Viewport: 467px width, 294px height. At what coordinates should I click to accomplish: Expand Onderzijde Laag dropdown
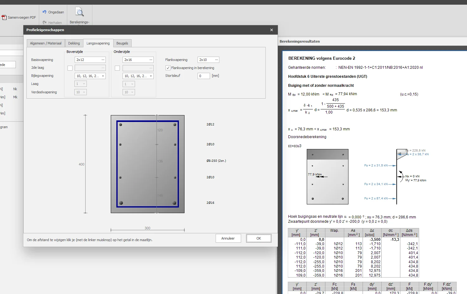click(132, 84)
